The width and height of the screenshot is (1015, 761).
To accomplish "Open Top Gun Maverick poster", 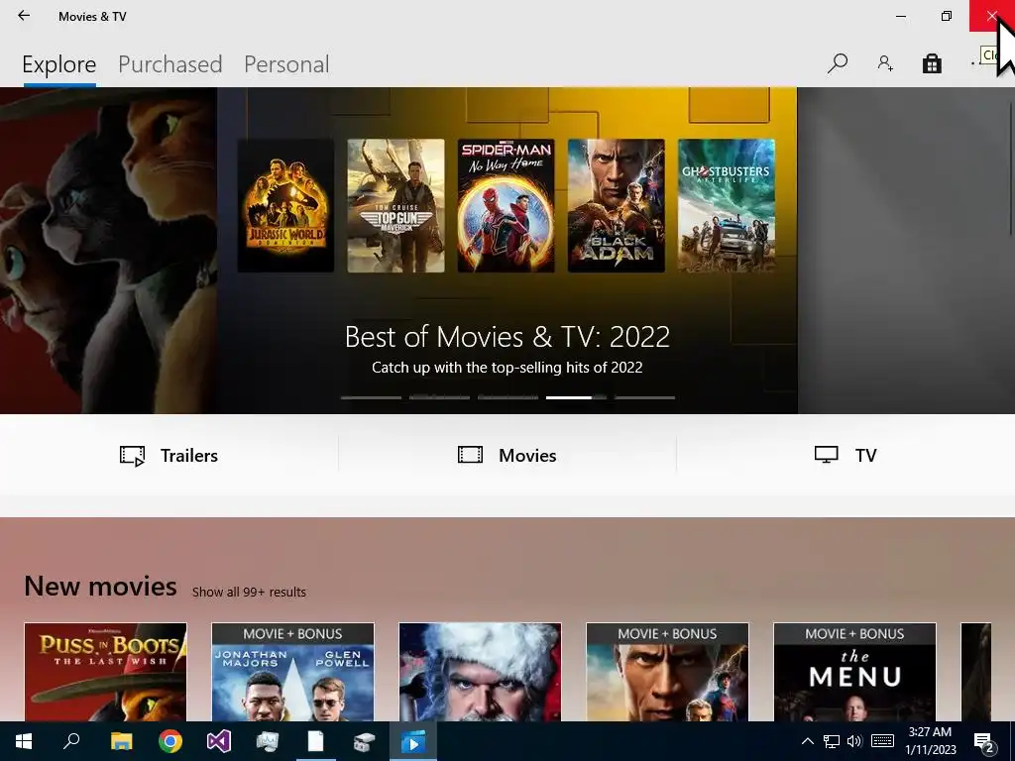I will pos(396,206).
